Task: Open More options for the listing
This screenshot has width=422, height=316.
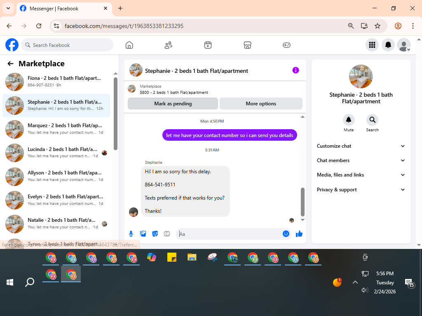Action: 261,103
